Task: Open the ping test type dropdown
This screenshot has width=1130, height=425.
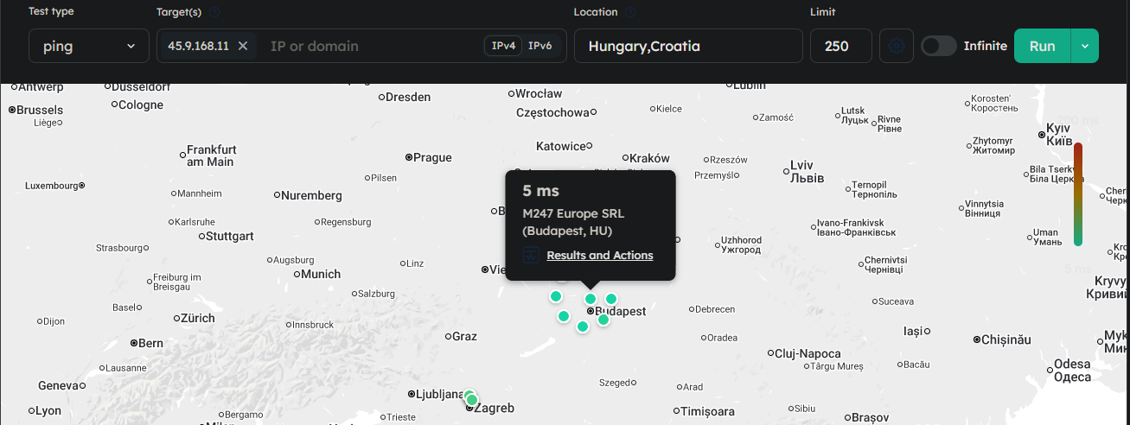Action: (x=89, y=46)
